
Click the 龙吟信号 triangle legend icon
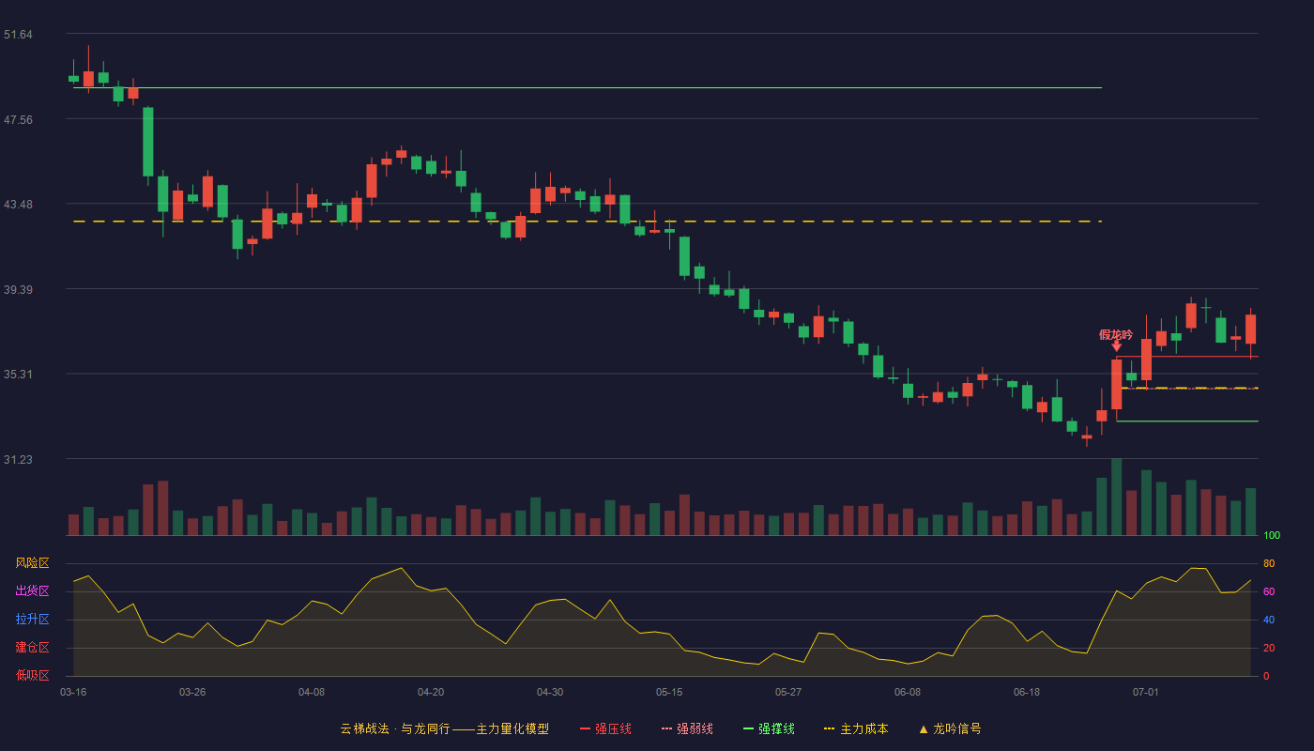coord(923,729)
